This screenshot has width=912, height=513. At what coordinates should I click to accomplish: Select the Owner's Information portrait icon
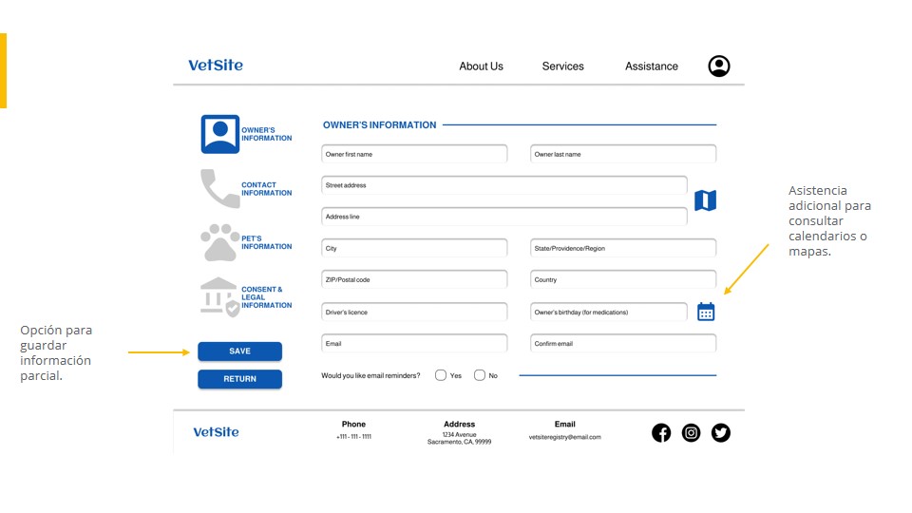(x=219, y=134)
